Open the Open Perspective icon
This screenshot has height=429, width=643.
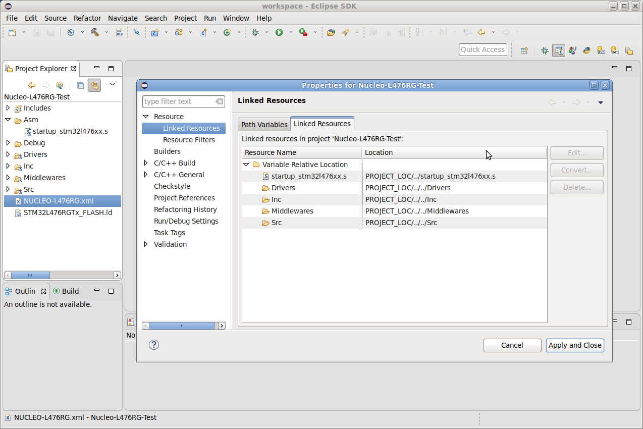click(x=524, y=50)
